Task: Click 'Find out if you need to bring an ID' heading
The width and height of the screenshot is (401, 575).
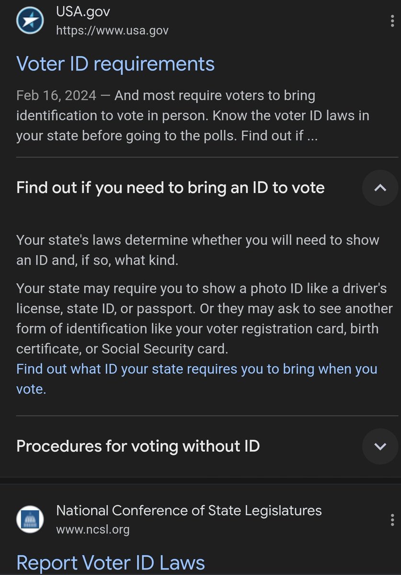Action: tap(170, 188)
